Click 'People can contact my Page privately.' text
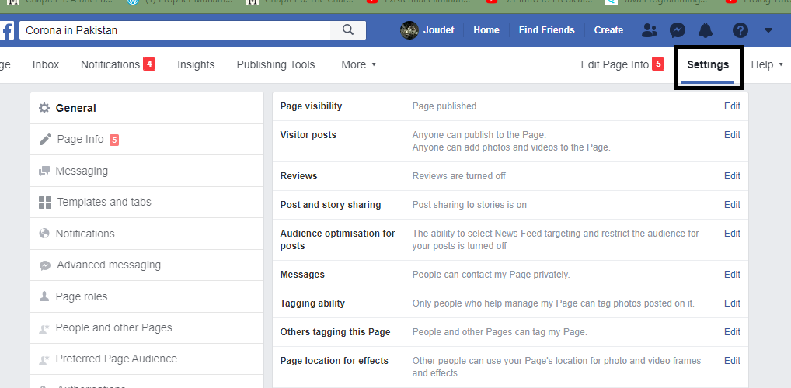791x388 pixels. (x=491, y=275)
